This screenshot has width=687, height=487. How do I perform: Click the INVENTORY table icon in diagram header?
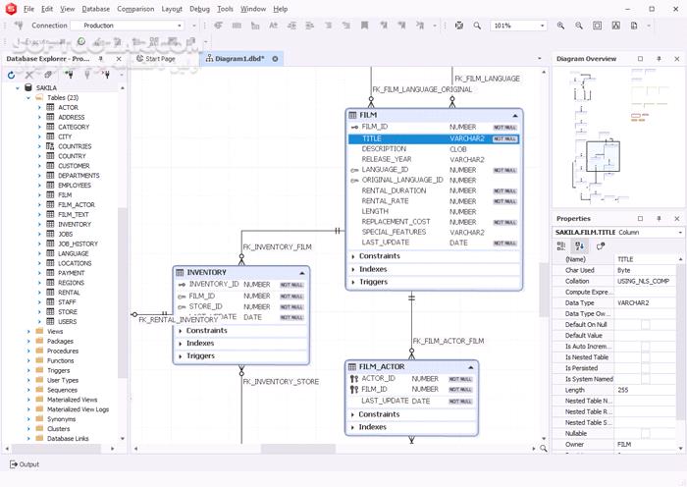pyautogui.click(x=180, y=272)
